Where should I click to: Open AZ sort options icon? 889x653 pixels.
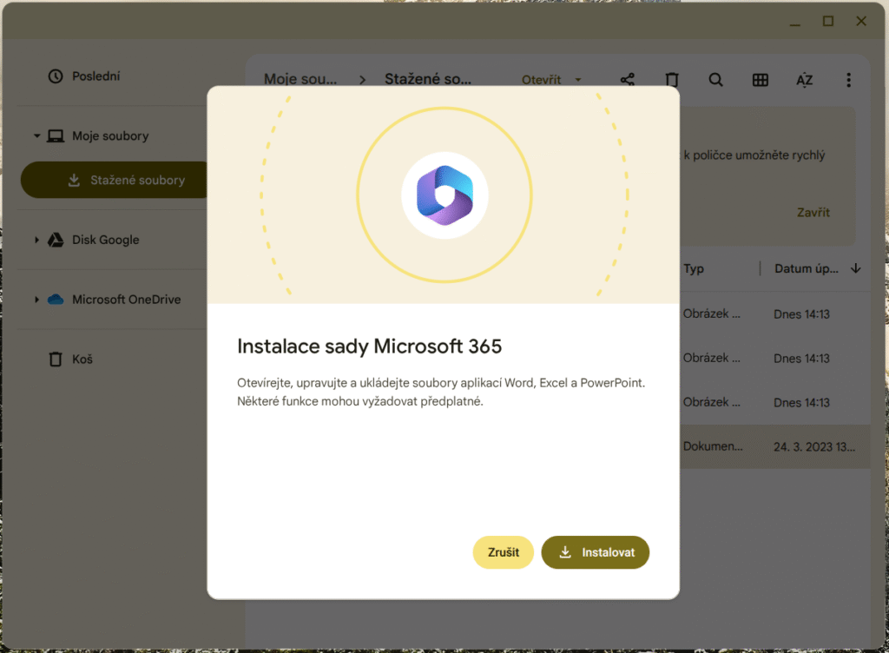point(805,80)
